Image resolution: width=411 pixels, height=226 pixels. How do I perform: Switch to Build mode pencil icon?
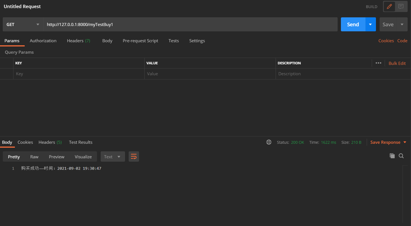pos(389,6)
